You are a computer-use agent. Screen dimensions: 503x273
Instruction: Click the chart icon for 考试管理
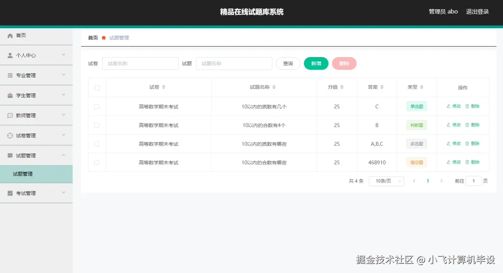click(10, 194)
